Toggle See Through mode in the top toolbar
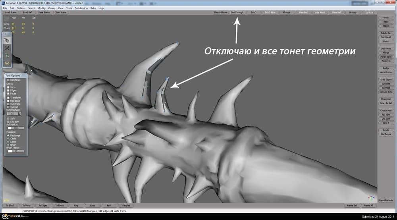The width and height of the screenshot is (397, 220). [x=237, y=12]
